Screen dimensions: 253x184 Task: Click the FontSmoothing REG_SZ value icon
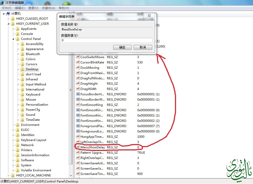pos(78,105)
